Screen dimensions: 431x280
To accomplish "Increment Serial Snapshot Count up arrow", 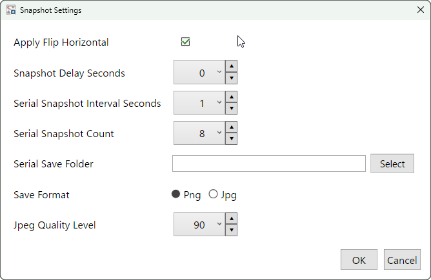I will 232,127.
